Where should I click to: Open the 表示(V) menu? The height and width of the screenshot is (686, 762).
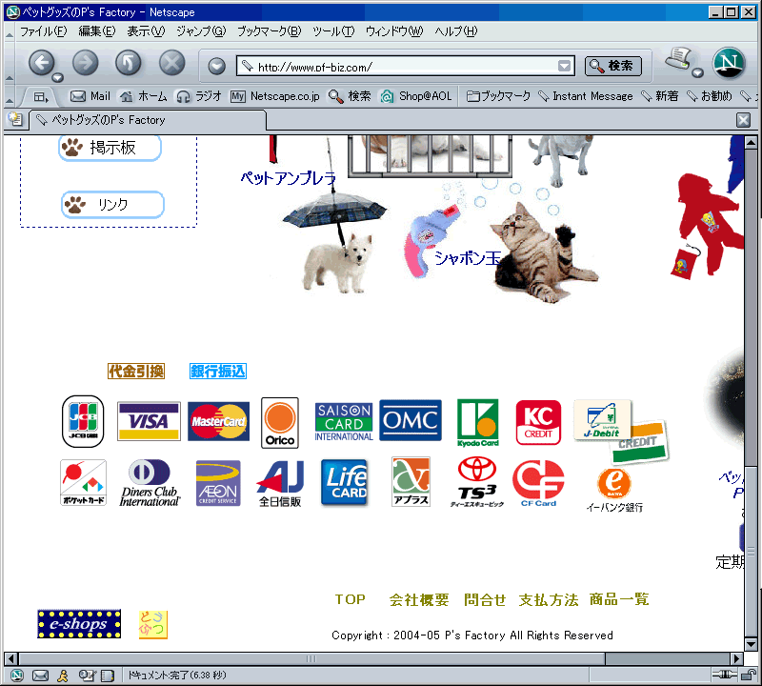(146, 31)
